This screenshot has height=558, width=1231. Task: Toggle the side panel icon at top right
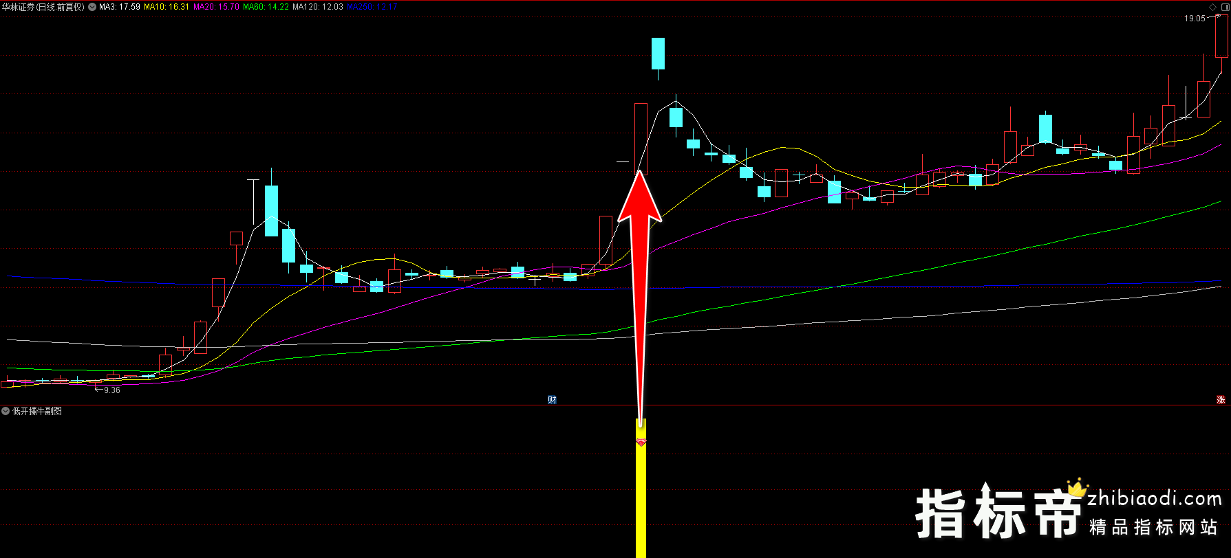pos(1224,7)
